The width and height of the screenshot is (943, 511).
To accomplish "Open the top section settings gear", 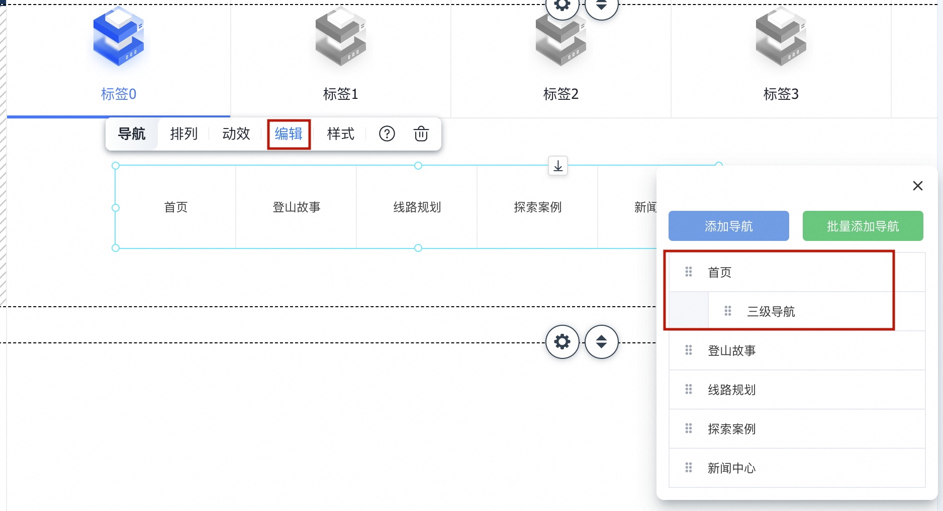I will coord(562,6).
